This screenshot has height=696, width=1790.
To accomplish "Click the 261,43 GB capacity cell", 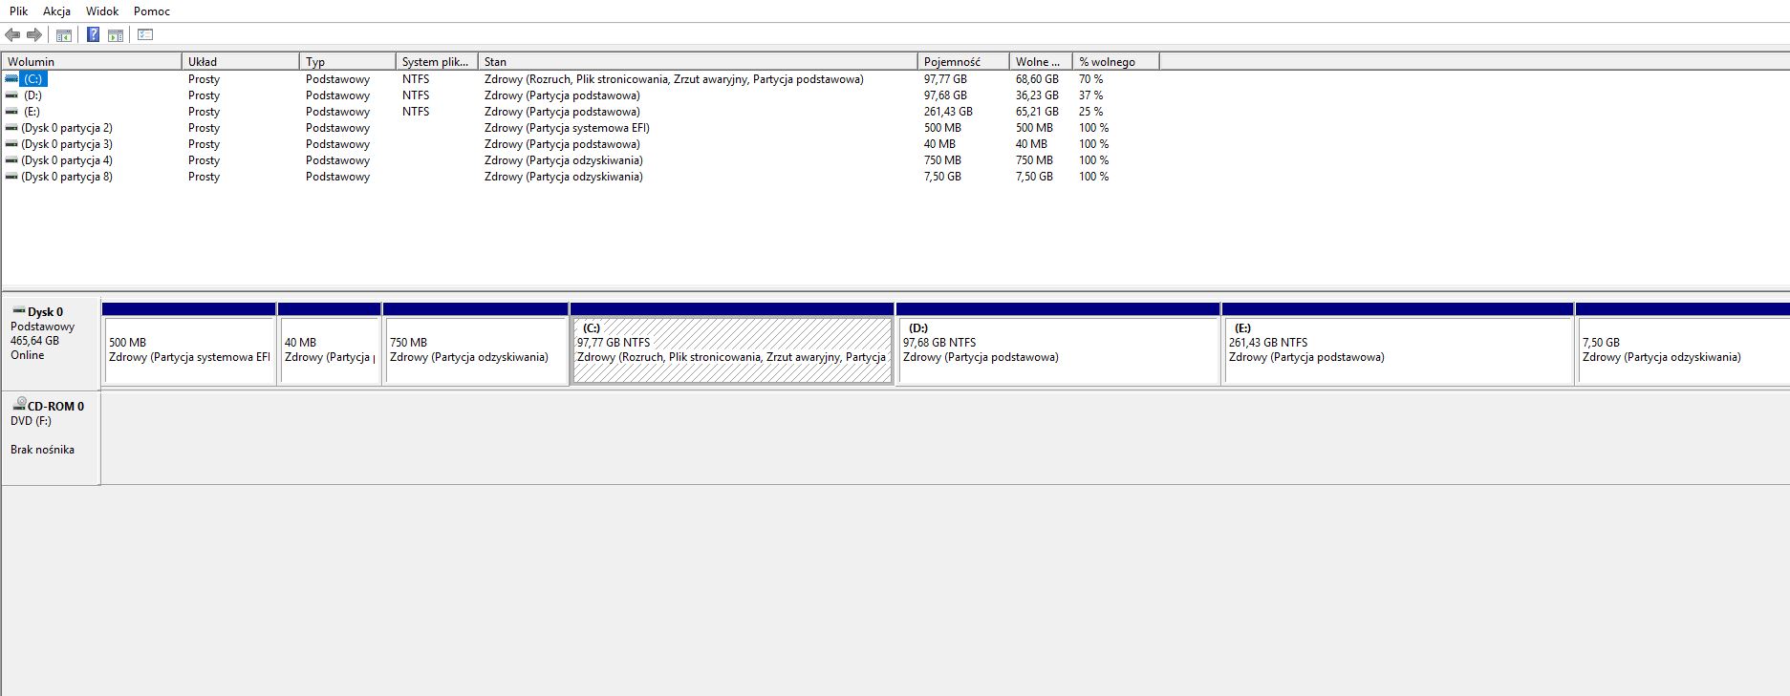I will point(948,112).
